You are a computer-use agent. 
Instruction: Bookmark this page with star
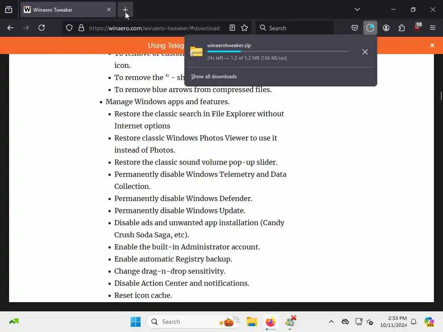coord(244,28)
